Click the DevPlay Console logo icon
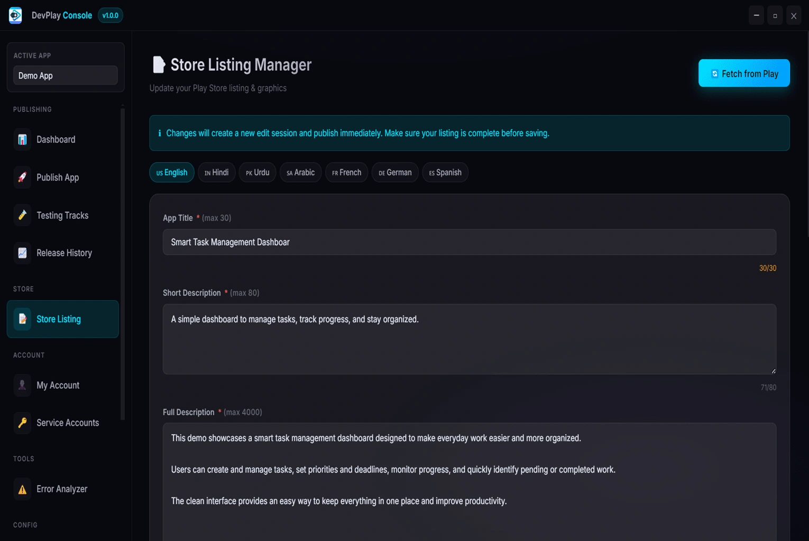This screenshot has width=809, height=541. (15, 15)
